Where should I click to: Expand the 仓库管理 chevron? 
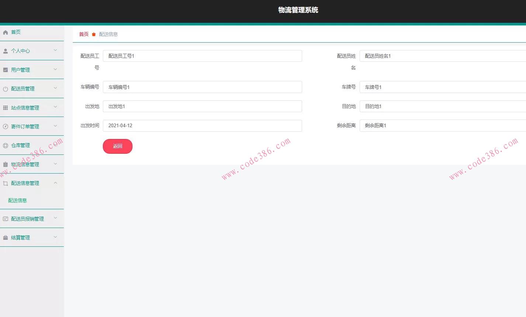pos(55,145)
